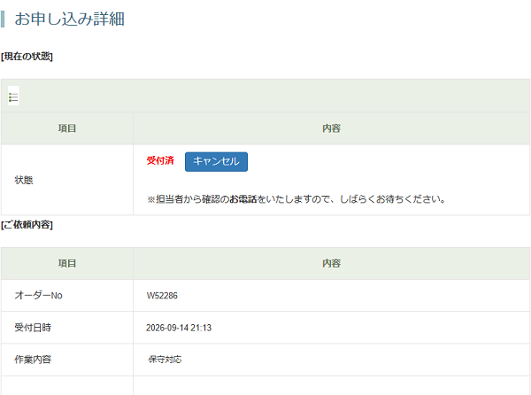The width and height of the screenshot is (531, 395).
Task: Click the 作業内容 label cell
Action: [x=67, y=360]
